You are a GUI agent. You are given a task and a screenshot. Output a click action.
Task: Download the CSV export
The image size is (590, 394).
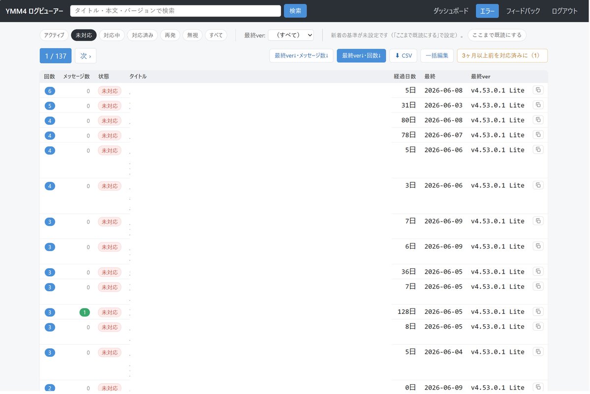point(403,56)
